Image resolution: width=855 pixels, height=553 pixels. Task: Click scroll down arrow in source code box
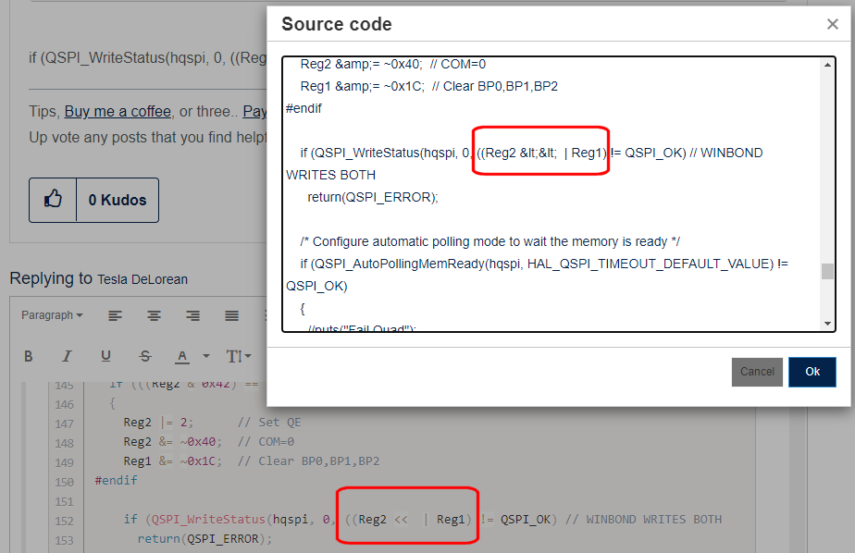(827, 324)
